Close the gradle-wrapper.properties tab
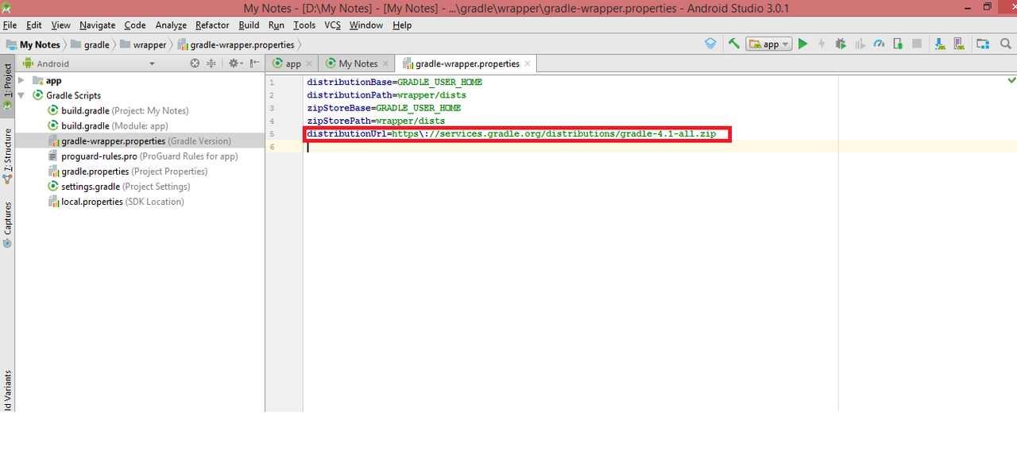This screenshot has height=474, width=1017. (527, 64)
